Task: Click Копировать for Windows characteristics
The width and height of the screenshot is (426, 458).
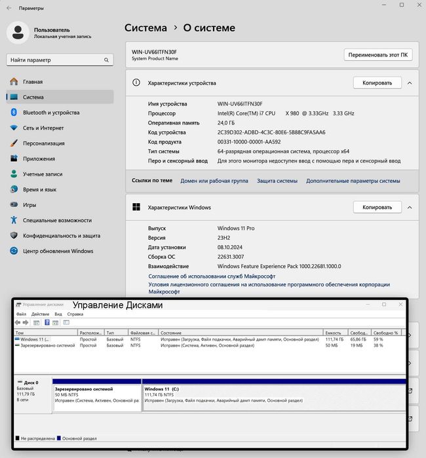Action: click(x=378, y=208)
